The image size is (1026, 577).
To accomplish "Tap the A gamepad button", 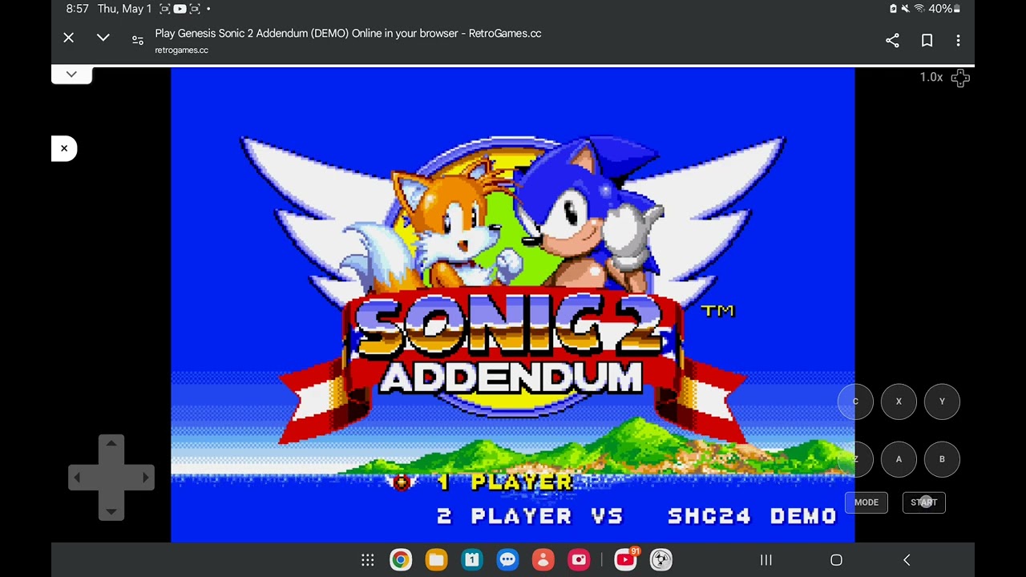I will point(899,459).
